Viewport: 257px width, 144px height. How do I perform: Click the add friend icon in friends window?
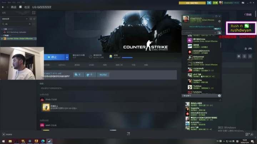click(219, 33)
